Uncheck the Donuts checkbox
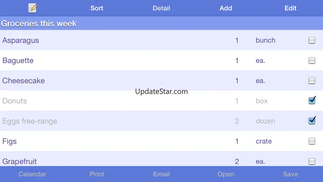The height and width of the screenshot is (182, 323). click(312, 101)
